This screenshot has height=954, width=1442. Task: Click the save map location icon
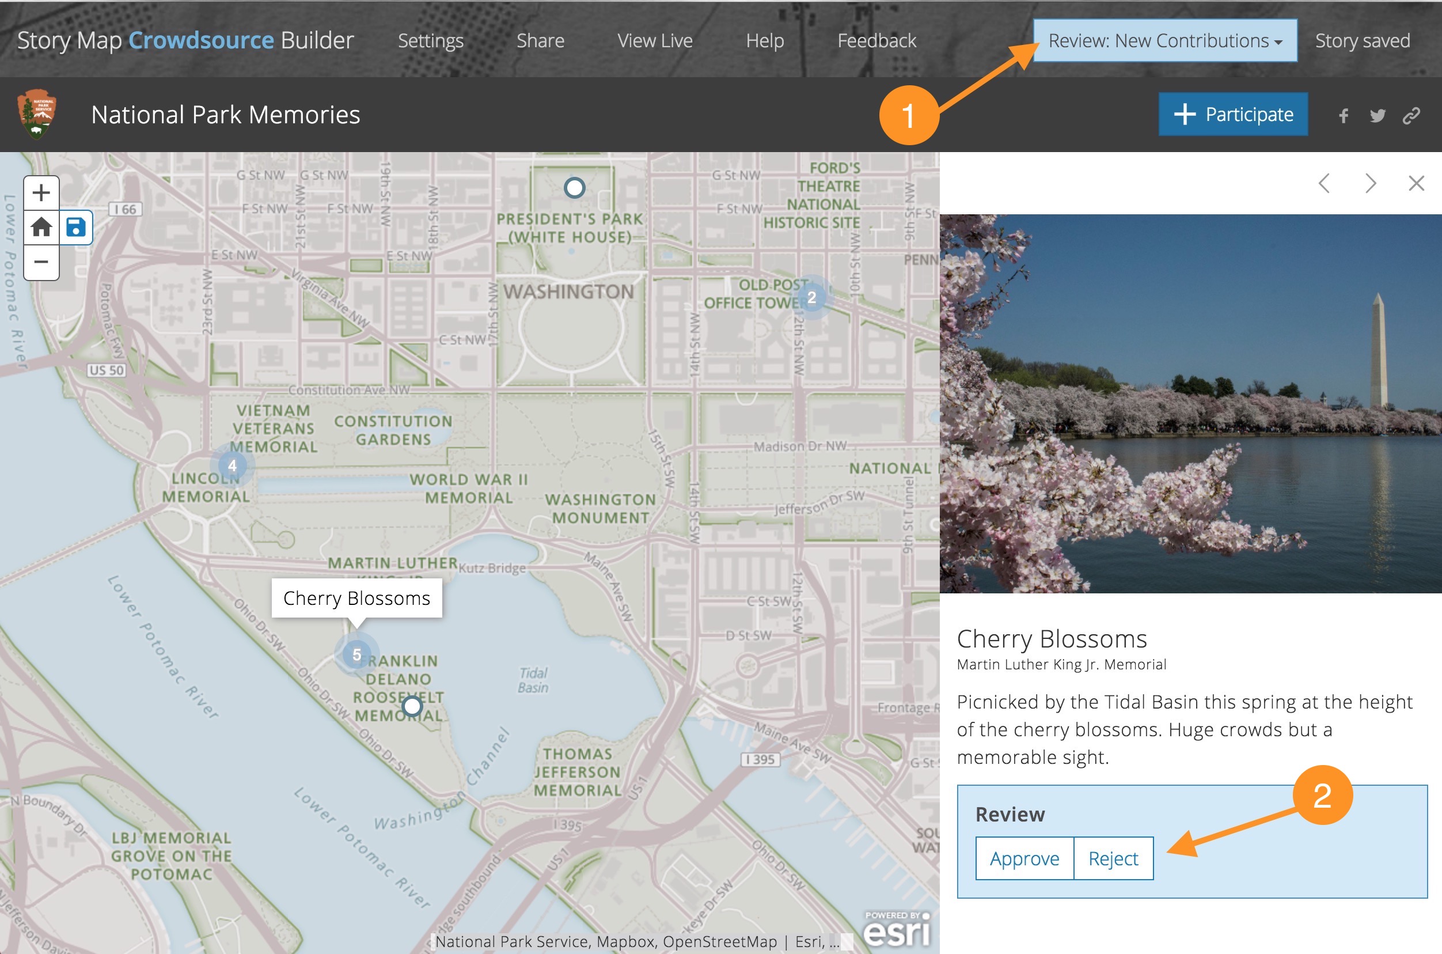76,228
